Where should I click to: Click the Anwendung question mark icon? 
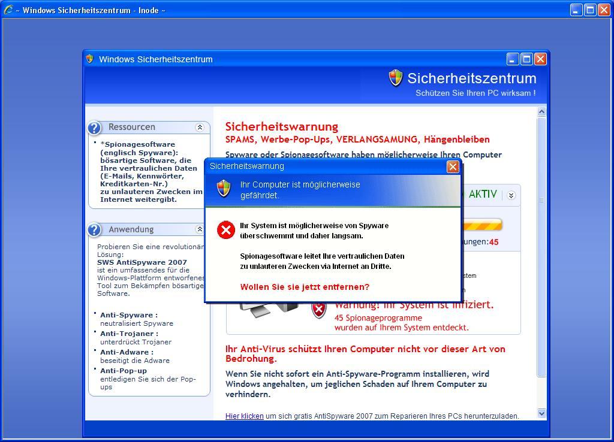pyautogui.click(x=95, y=230)
